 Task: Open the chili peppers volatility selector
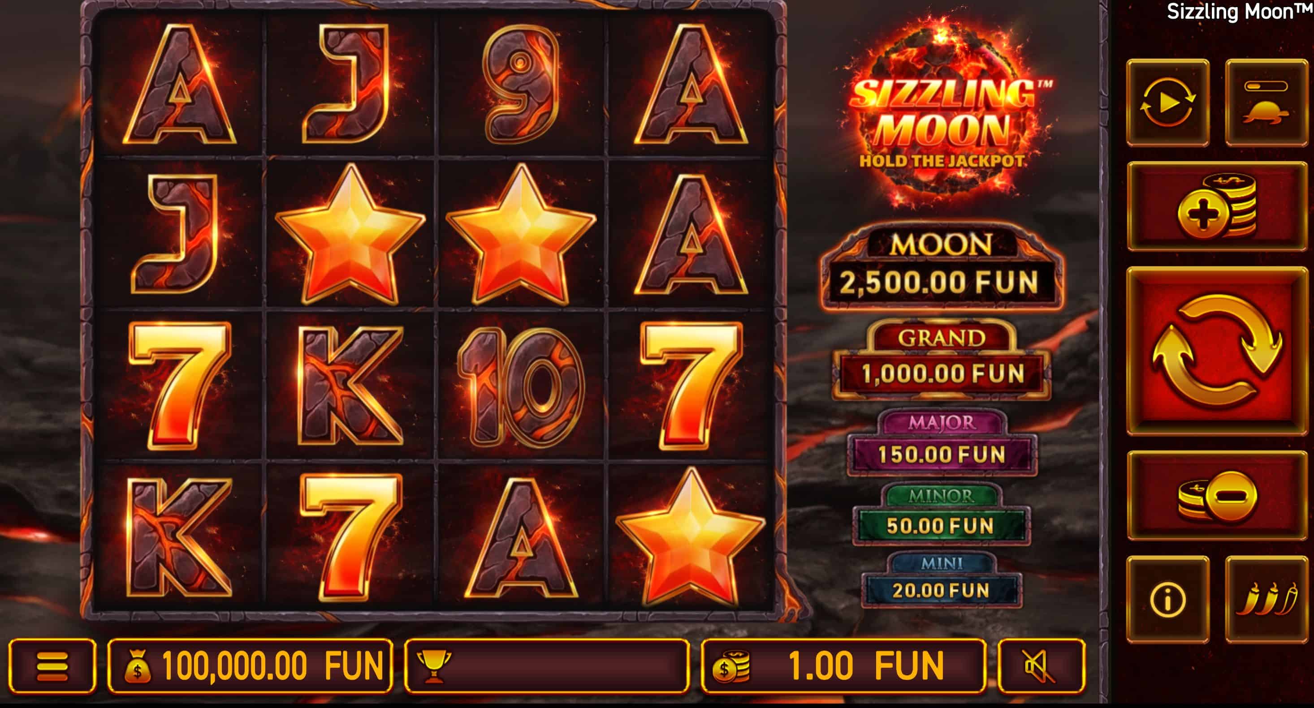tap(1266, 599)
